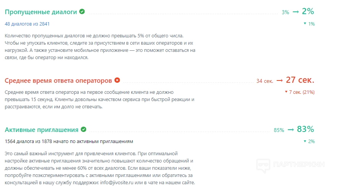
Task: Click the green checkmark beside Пропущенные диалоги
Action: (x=82, y=11)
